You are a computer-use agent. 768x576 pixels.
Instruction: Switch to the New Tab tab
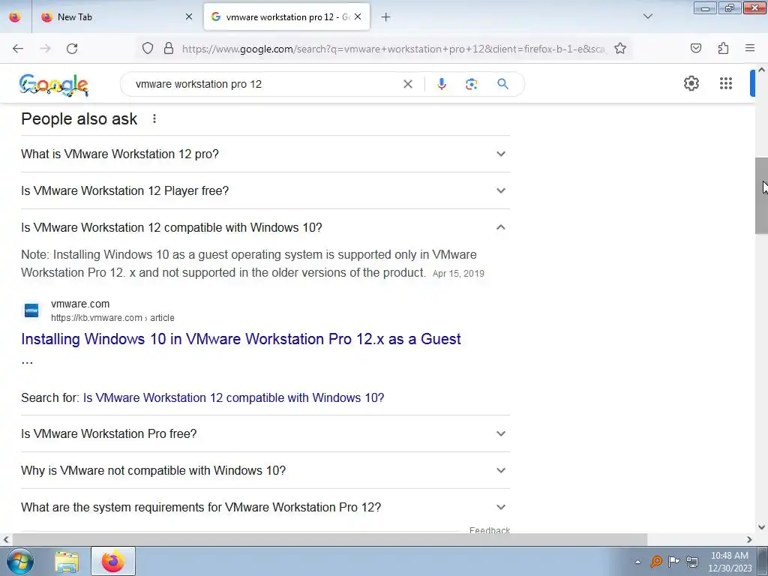click(116, 17)
